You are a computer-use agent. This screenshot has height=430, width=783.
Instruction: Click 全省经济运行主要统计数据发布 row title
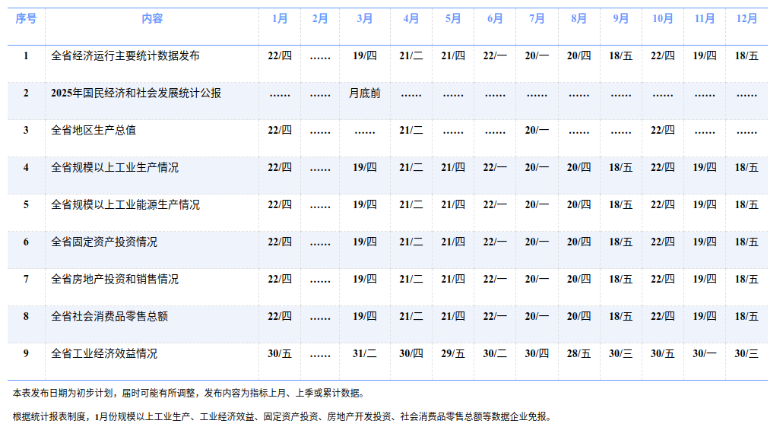pyautogui.click(x=125, y=55)
